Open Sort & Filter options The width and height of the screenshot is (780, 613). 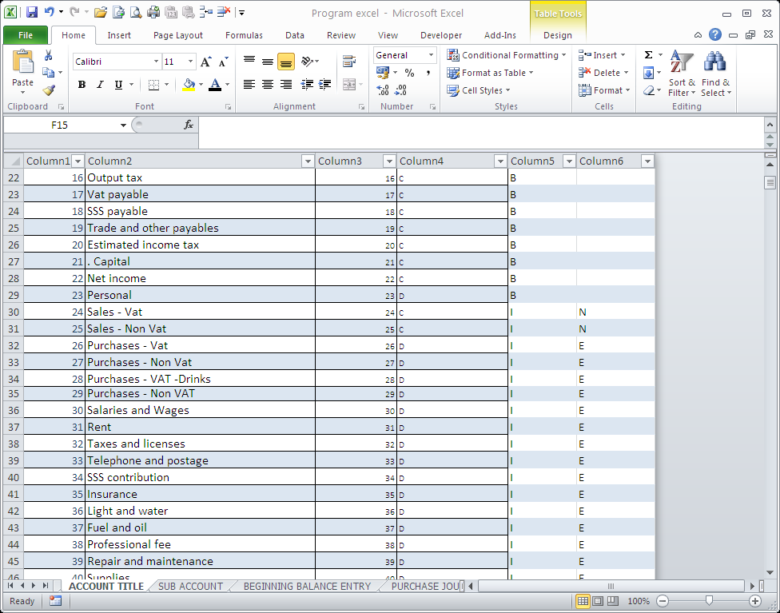point(680,72)
